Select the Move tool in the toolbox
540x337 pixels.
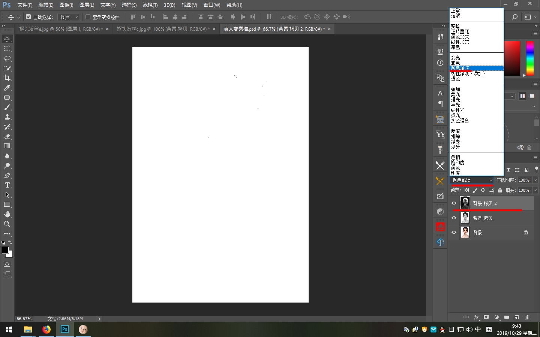coord(7,39)
